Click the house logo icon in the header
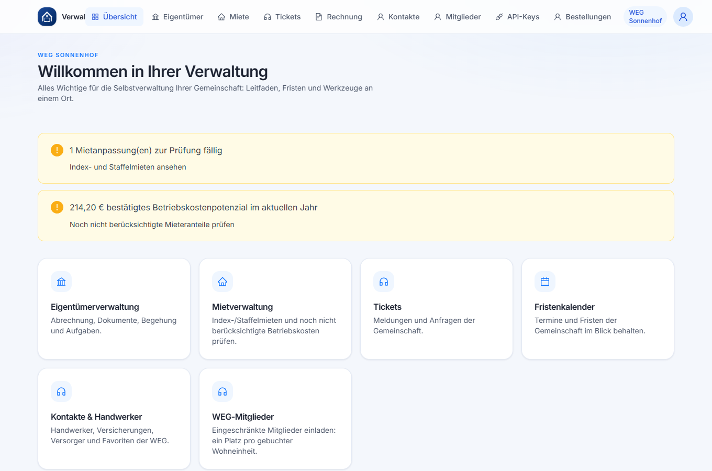The image size is (712, 471). (47, 17)
